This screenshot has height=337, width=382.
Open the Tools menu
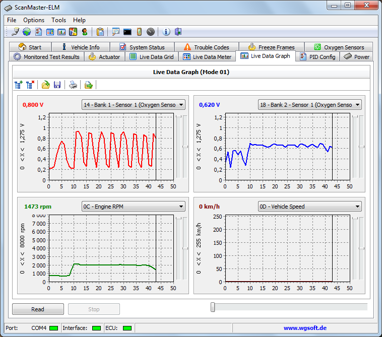click(x=58, y=20)
